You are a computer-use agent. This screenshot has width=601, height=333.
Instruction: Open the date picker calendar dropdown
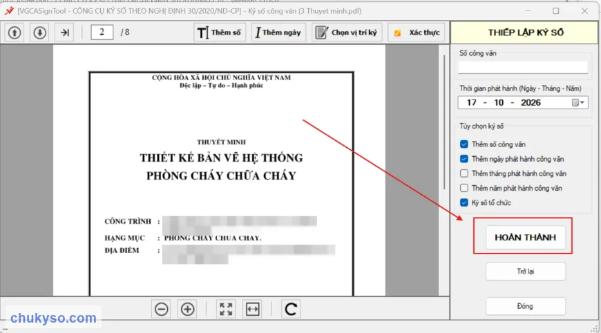coord(578,102)
